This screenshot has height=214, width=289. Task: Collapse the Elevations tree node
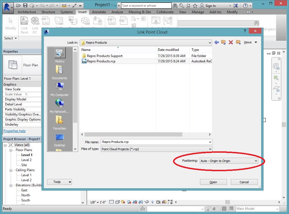pyautogui.click(x=11, y=185)
